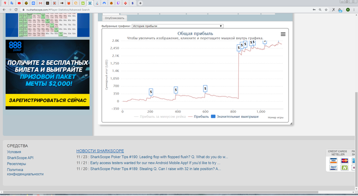Image resolution: width=358 pixels, height=196 pixels.
Task: Open the chart hamburger context menu
Action: coord(283,34)
